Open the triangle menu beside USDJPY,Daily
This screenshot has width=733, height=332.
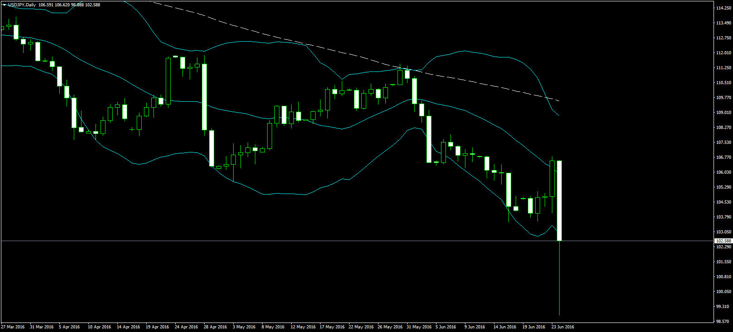pos(4,5)
